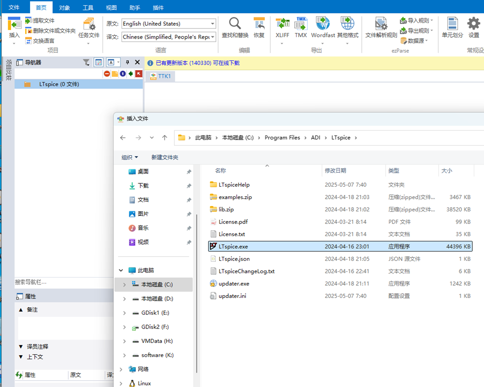This screenshot has height=387, width=484.
Task: Open the 文件 menu
Action: [x=14, y=7]
